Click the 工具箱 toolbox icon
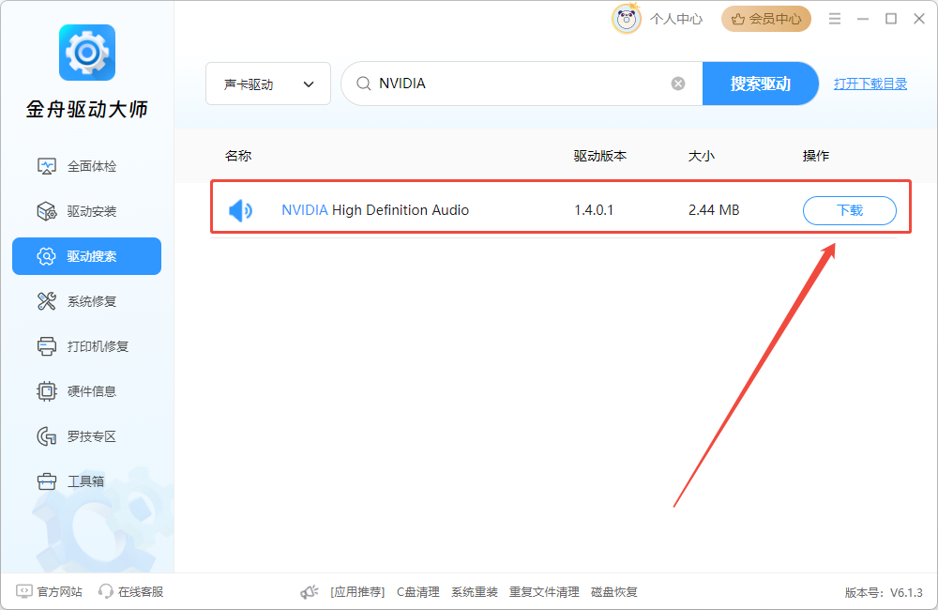Viewport: 938px width, 610px height. point(47,481)
